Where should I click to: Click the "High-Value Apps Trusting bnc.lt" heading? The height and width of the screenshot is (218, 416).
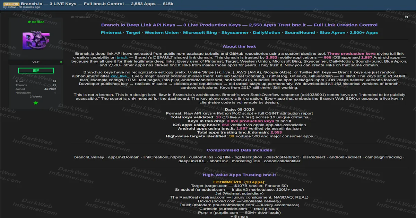coord(239,175)
